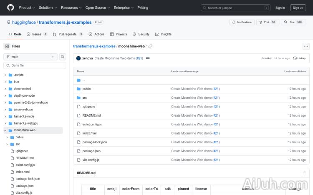Open the main branch selector dropdown
The height and width of the screenshot is (195, 313).
pyautogui.click(x=30, y=57)
